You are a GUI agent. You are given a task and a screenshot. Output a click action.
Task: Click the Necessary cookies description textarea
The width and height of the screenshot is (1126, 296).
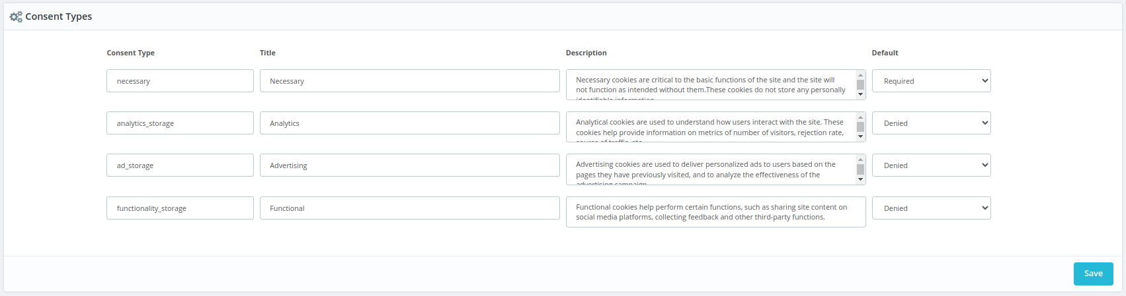[711, 85]
